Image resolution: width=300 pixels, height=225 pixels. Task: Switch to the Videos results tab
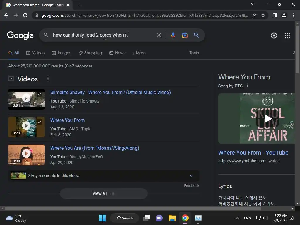[x=35, y=53]
